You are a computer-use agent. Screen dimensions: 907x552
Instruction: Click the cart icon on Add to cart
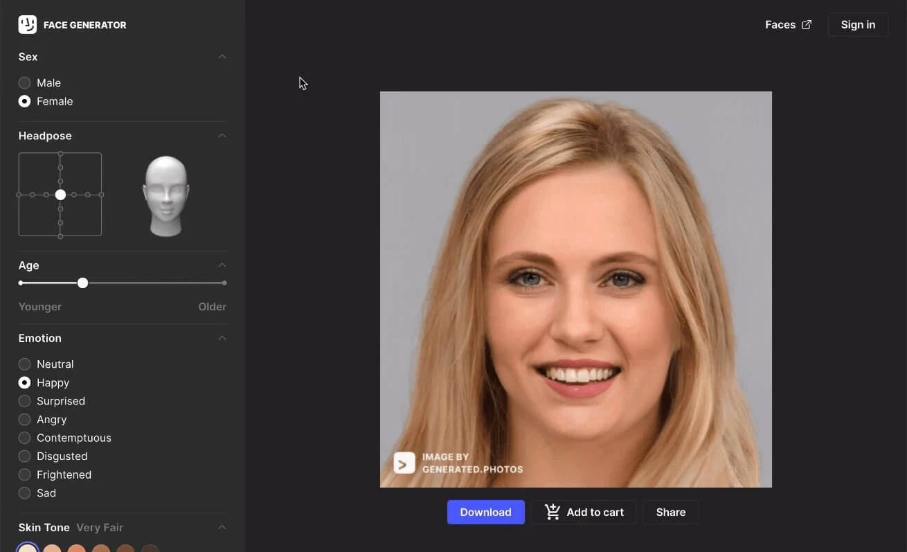552,512
